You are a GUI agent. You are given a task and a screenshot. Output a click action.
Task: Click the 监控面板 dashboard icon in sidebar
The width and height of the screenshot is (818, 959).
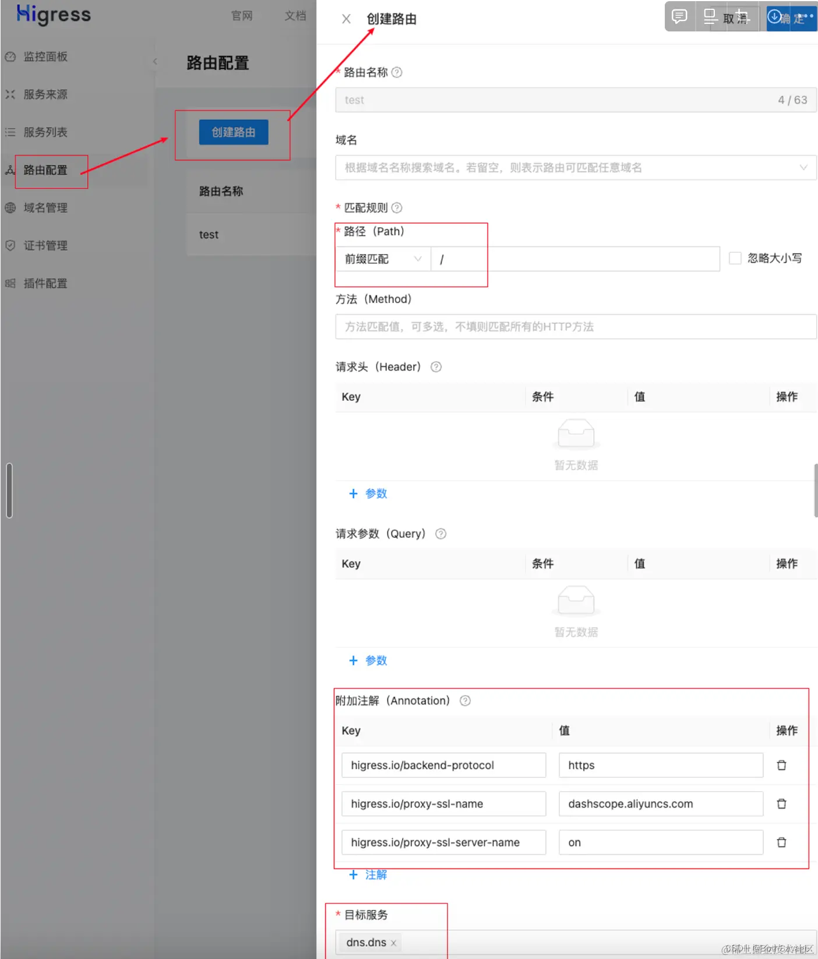click(x=10, y=57)
